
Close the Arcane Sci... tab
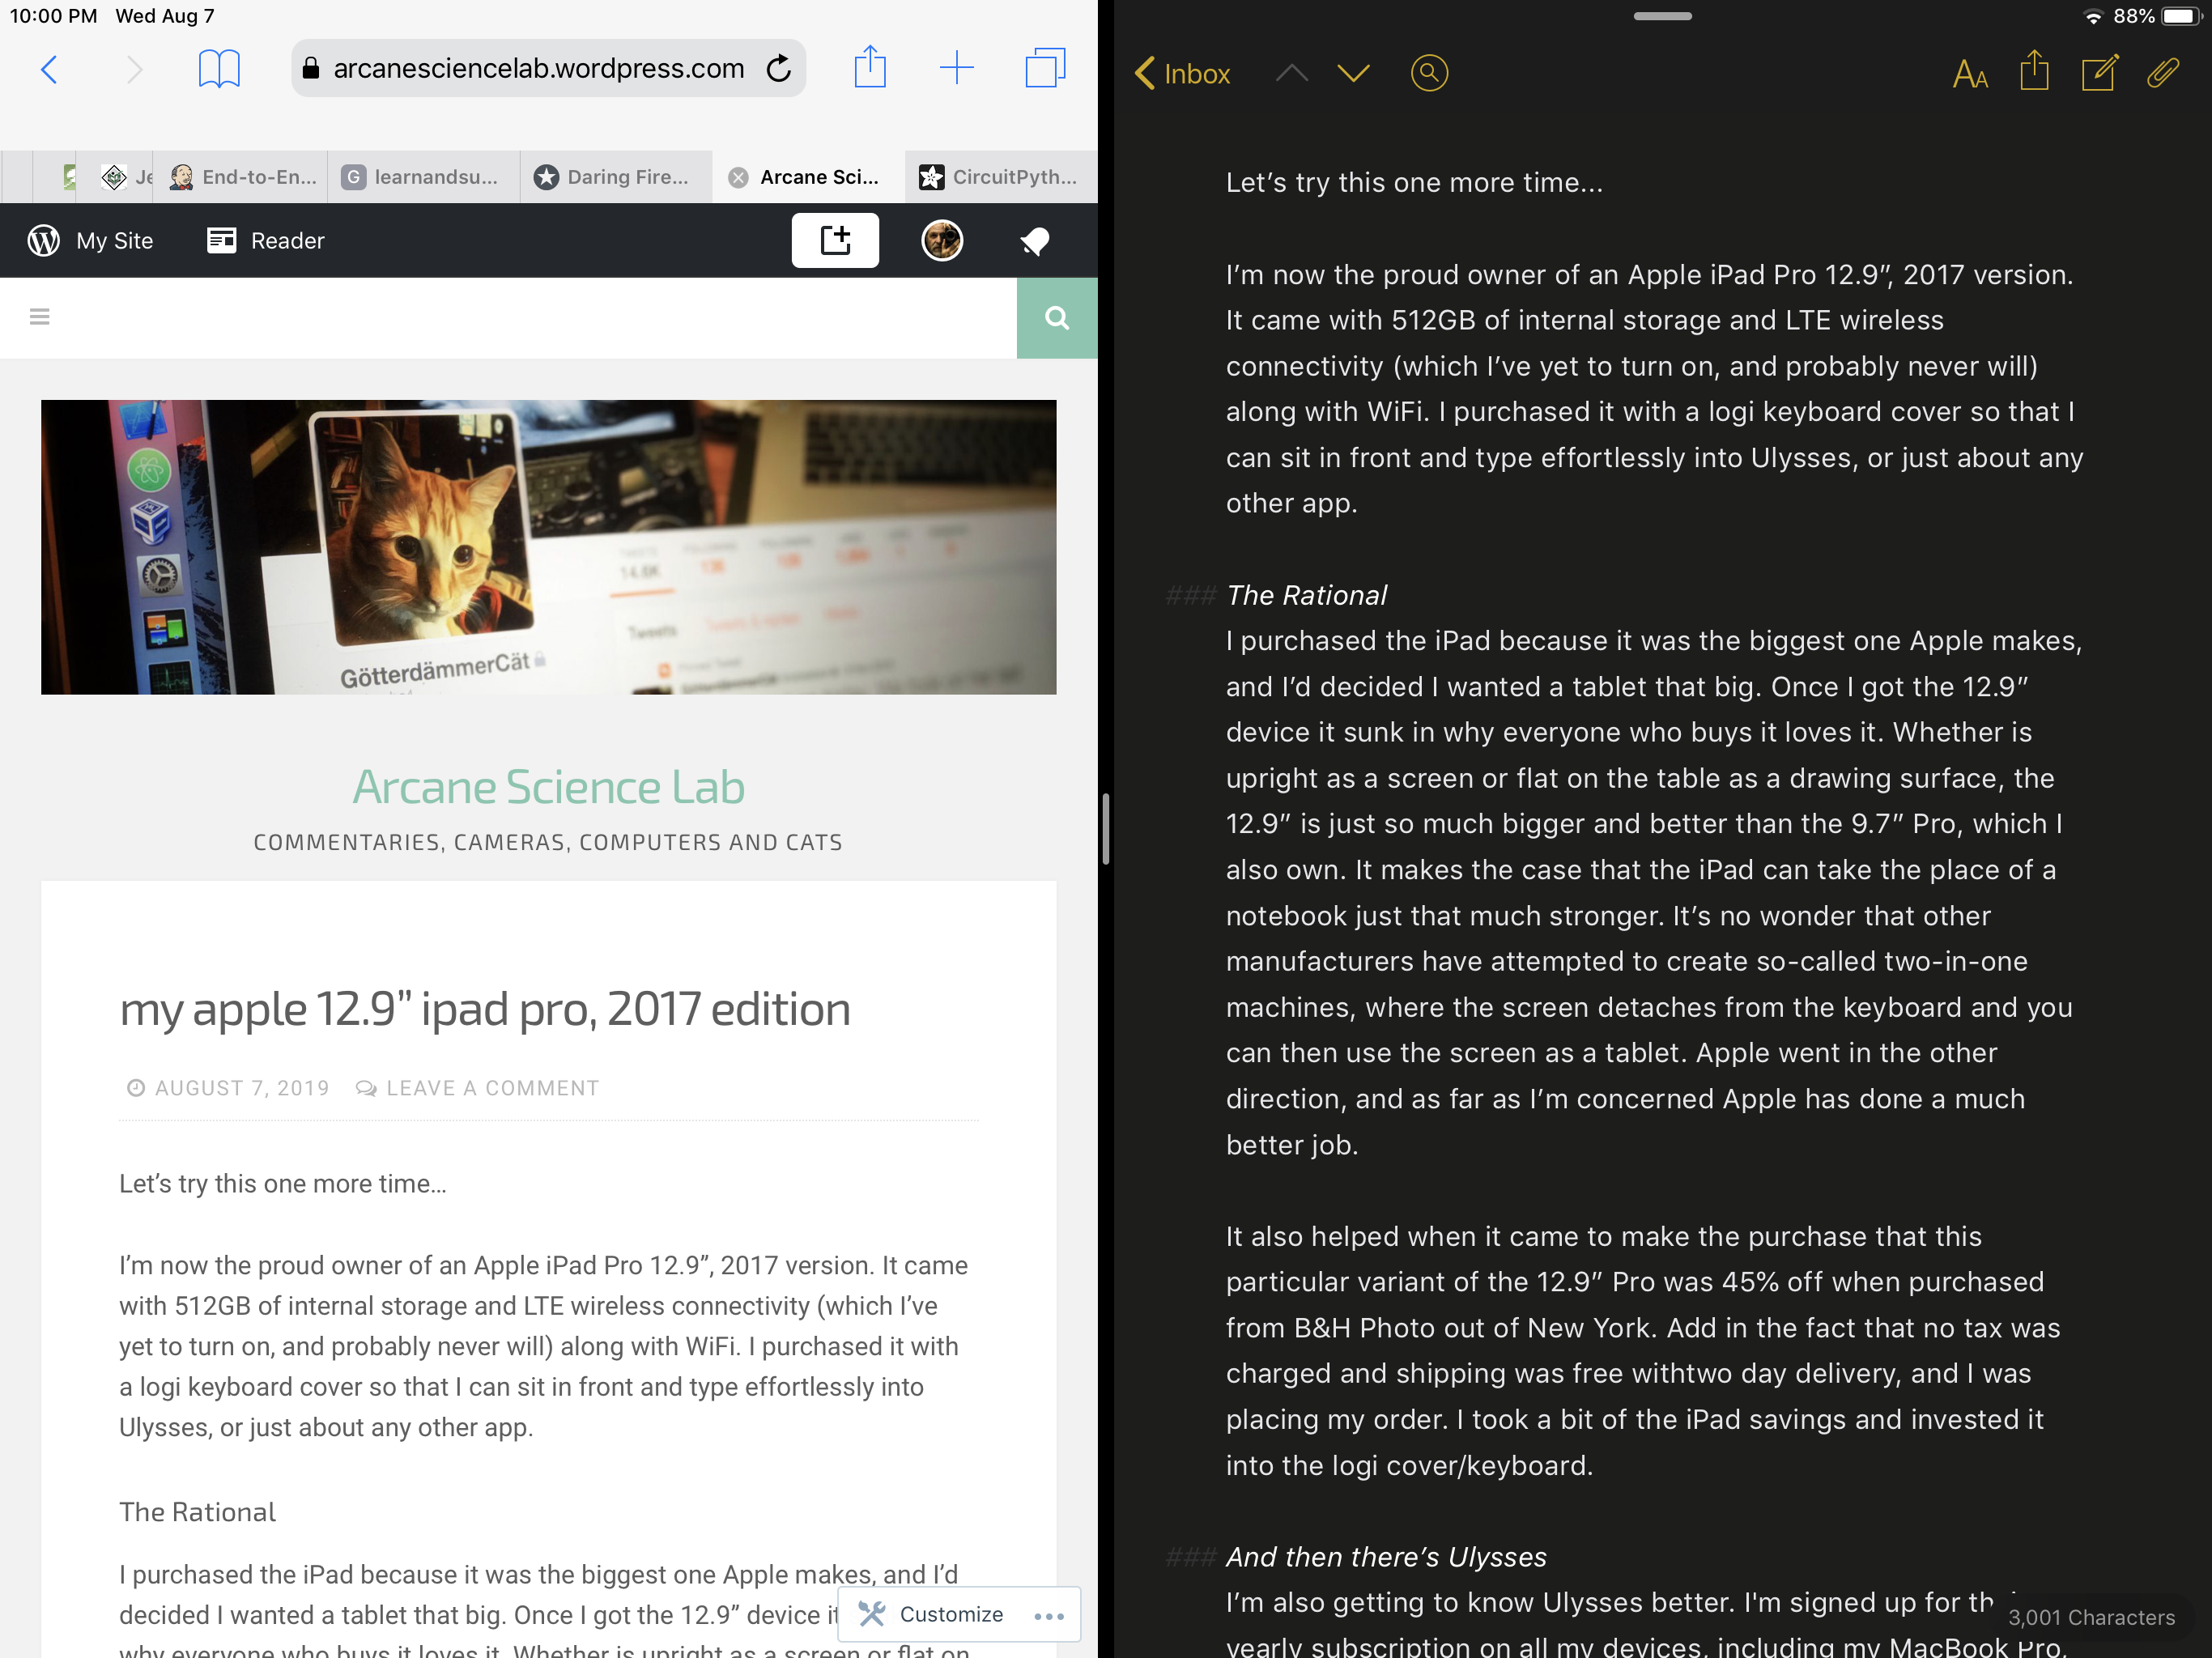pyautogui.click(x=738, y=177)
